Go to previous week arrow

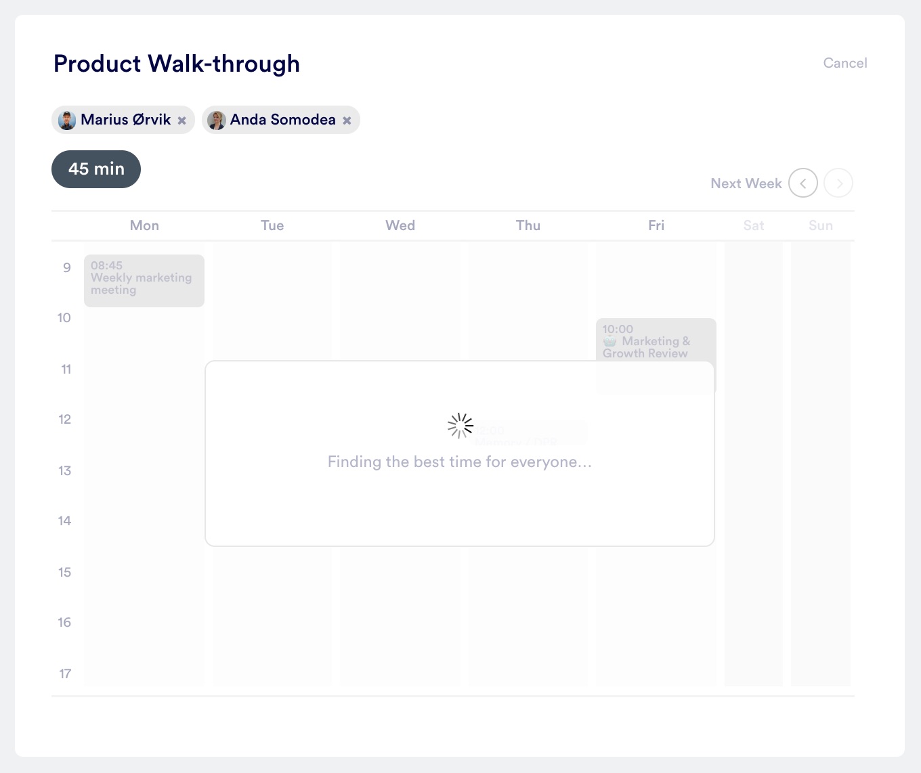click(803, 183)
